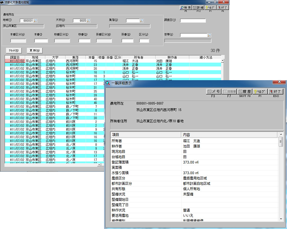Click the 水張り面積 row in detail table
The height and width of the screenshot is (229, 287).
(x=194, y=173)
